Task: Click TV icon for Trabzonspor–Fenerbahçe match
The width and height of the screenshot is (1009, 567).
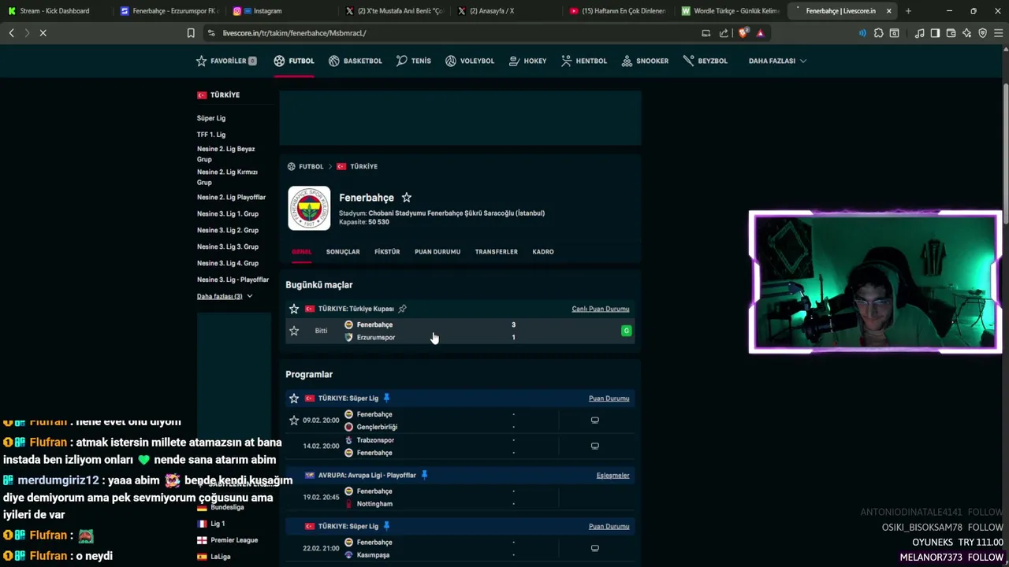Action: click(x=595, y=447)
